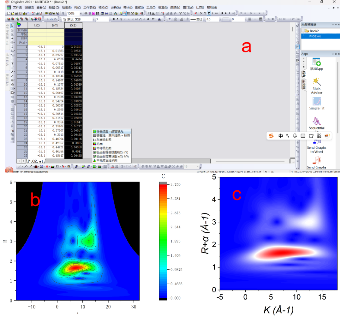Viewport: 341px width, 317px height.
Task: Switch to the PtO2.wt sheet tab
Action: click(35, 161)
